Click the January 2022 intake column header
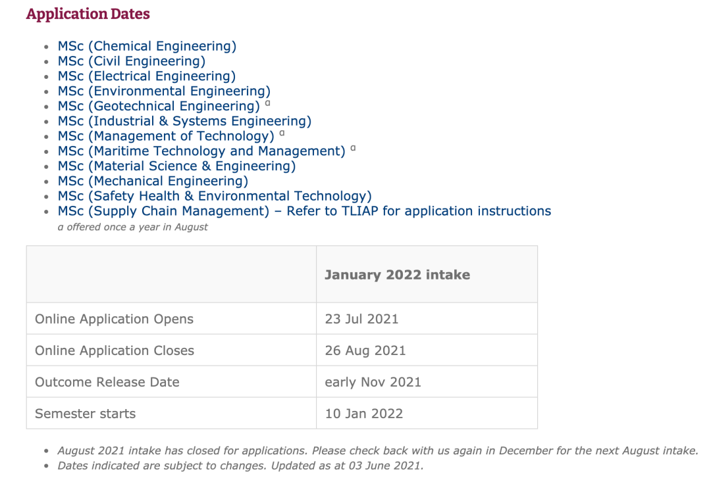This screenshot has height=482, width=711. coord(397,275)
